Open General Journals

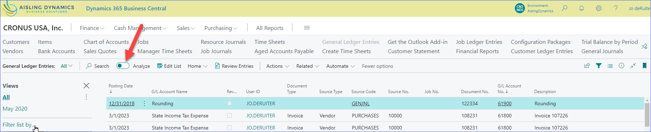coord(602,51)
